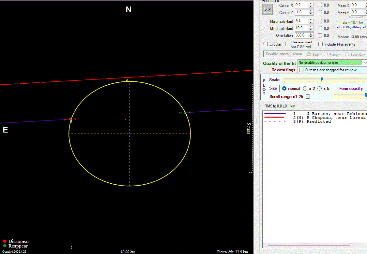The height and width of the screenshot is (254, 367).
Task: Click the Find best fit graph icon
Action: 267,9
